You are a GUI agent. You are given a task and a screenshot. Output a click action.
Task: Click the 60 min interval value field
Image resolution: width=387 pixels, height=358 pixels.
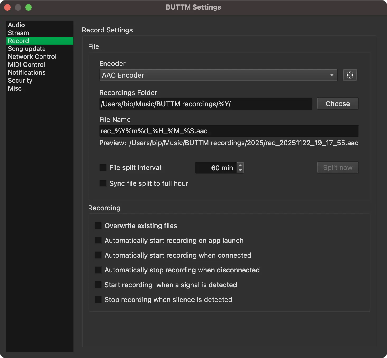pyautogui.click(x=215, y=168)
